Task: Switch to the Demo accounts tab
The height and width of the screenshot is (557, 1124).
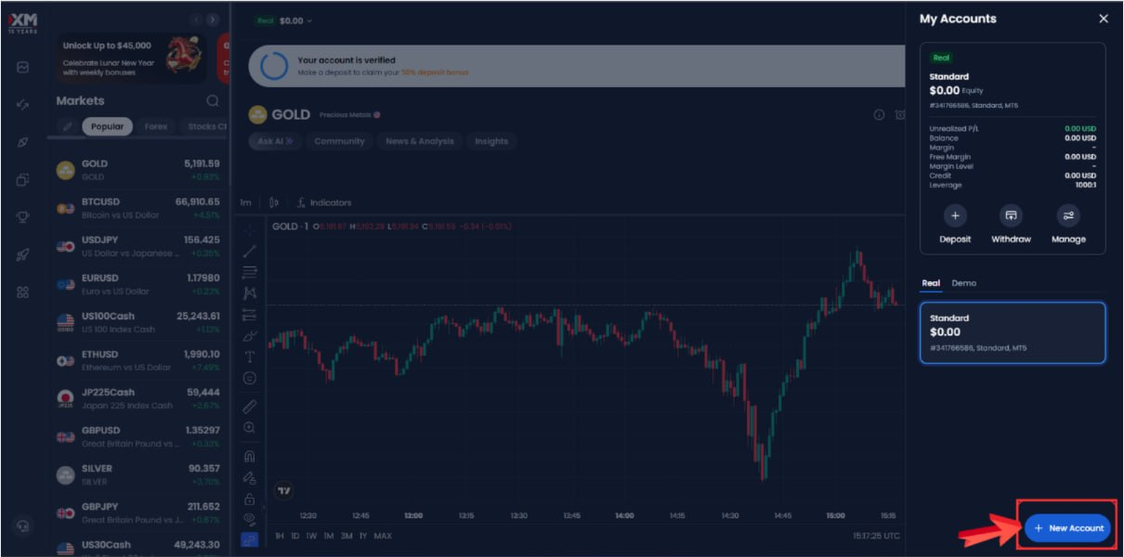Action: [x=963, y=283]
